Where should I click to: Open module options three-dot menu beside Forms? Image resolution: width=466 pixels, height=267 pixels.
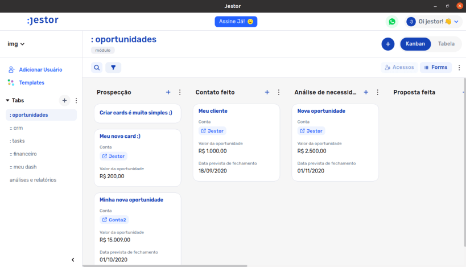click(x=459, y=68)
